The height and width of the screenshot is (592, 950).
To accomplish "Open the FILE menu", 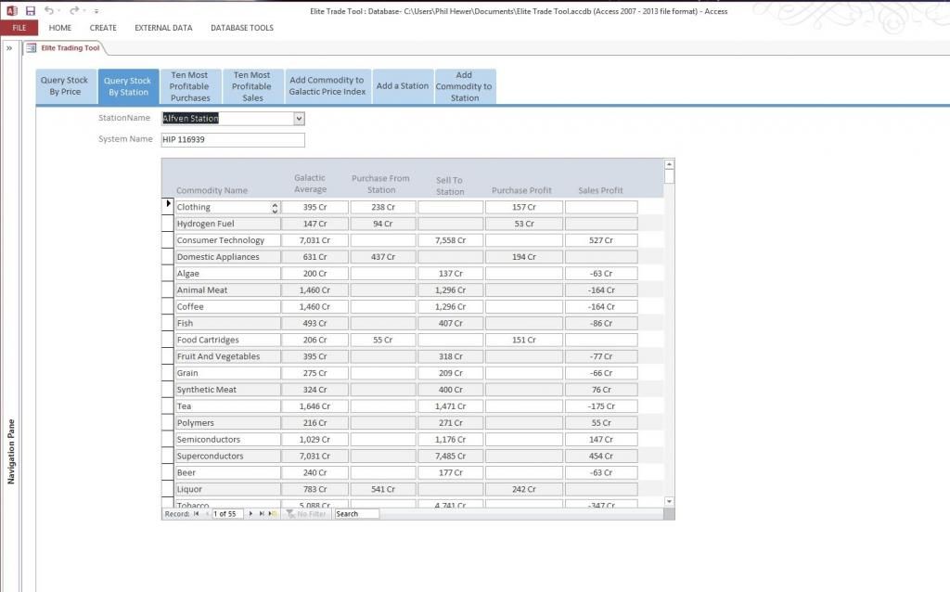I will (19, 28).
